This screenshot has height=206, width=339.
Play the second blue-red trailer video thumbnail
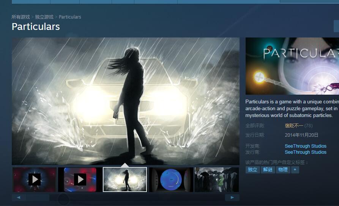(80, 179)
